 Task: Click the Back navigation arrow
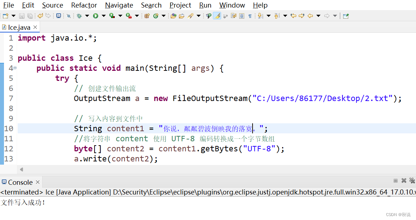tap(310, 16)
